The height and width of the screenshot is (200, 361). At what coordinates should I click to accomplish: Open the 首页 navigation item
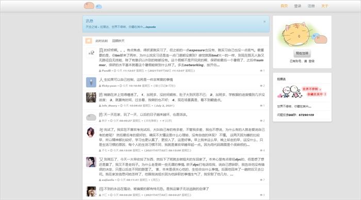point(284,6)
